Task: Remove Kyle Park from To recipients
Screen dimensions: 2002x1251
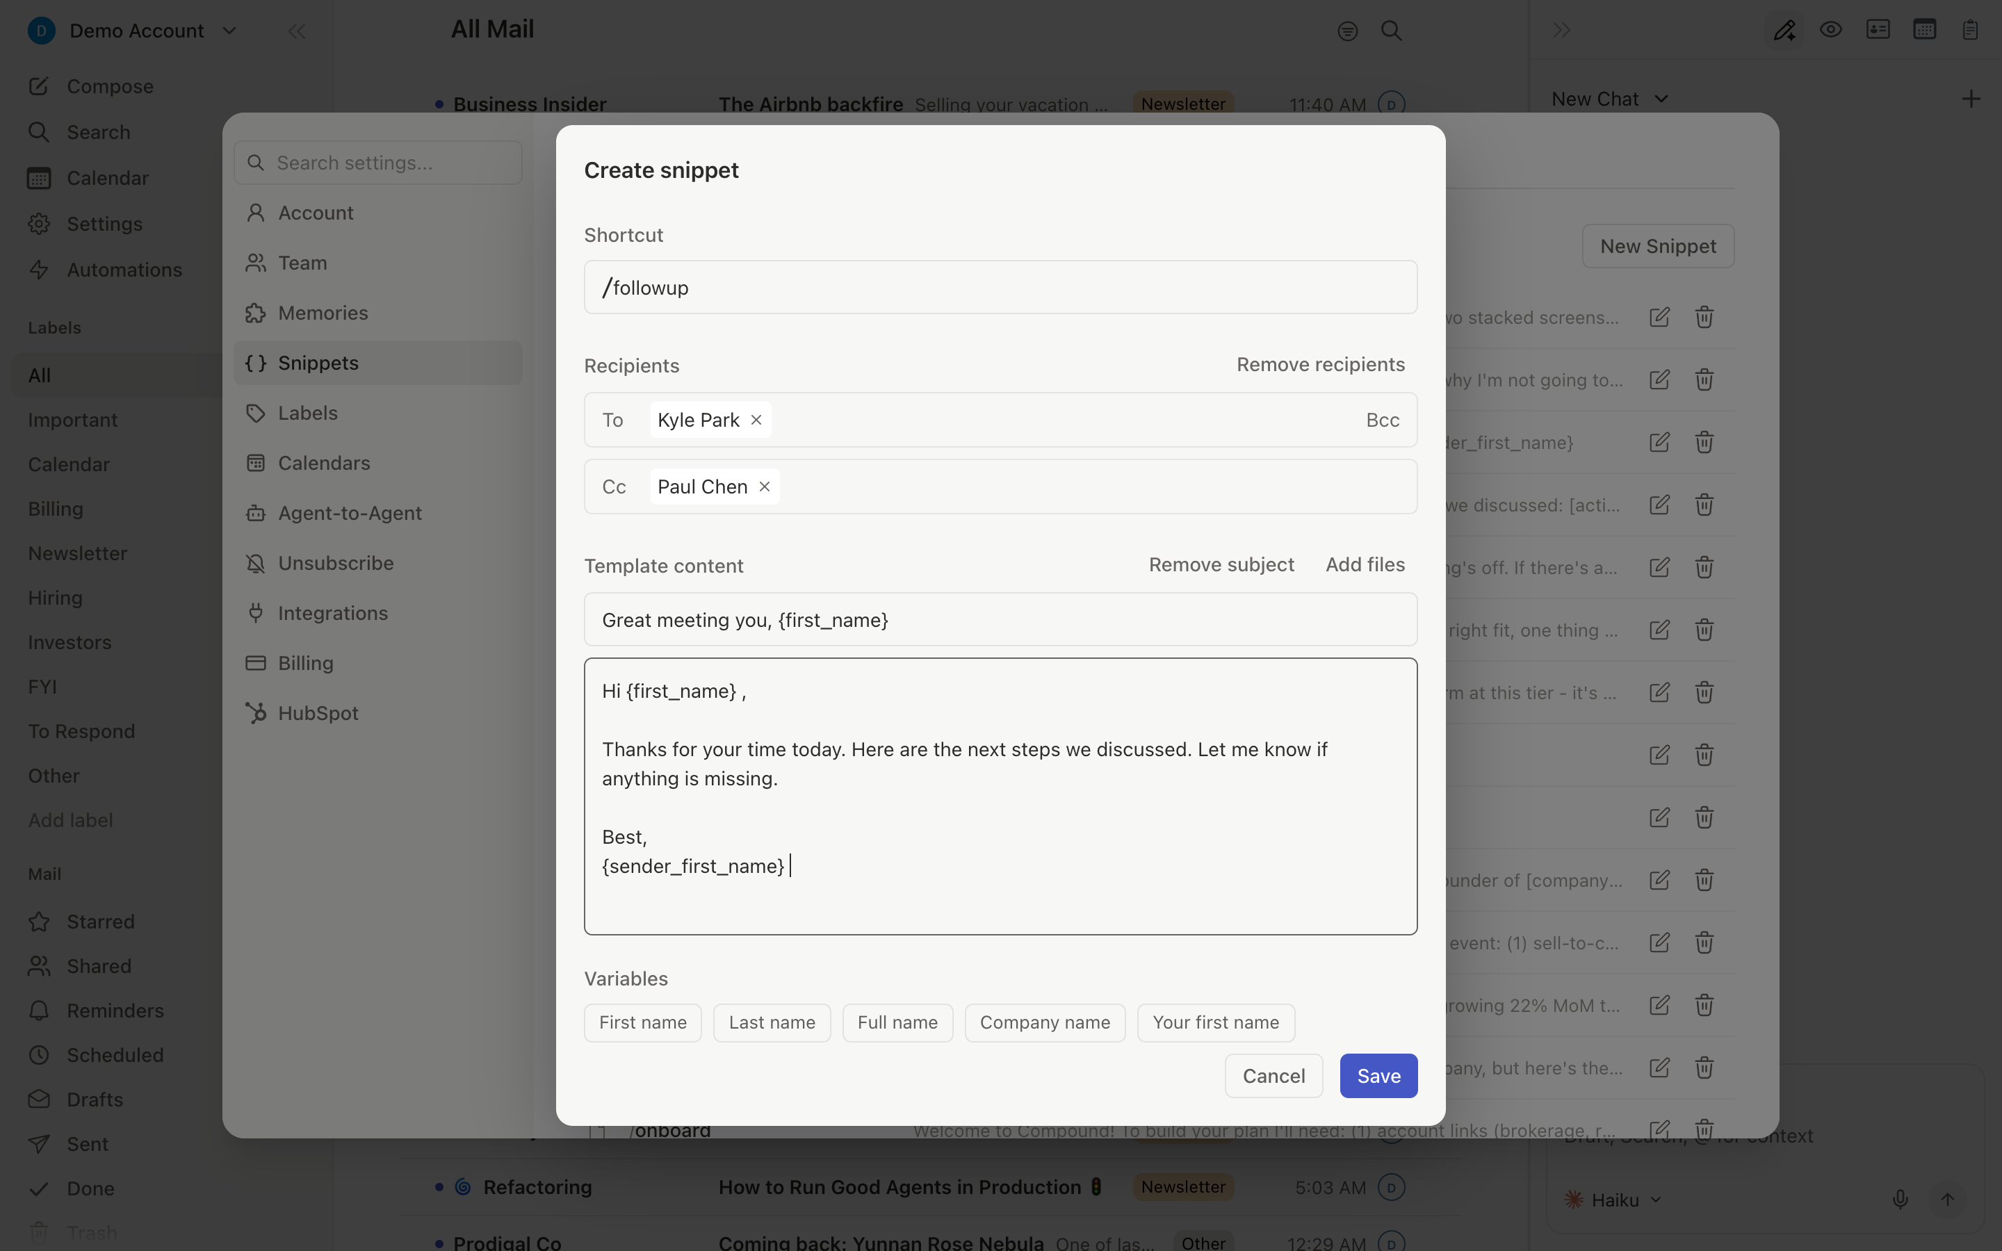Action: point(756,420)
